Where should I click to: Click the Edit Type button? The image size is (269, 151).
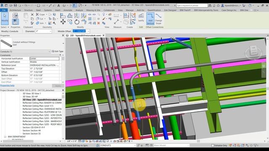click(x=58, y=51)
